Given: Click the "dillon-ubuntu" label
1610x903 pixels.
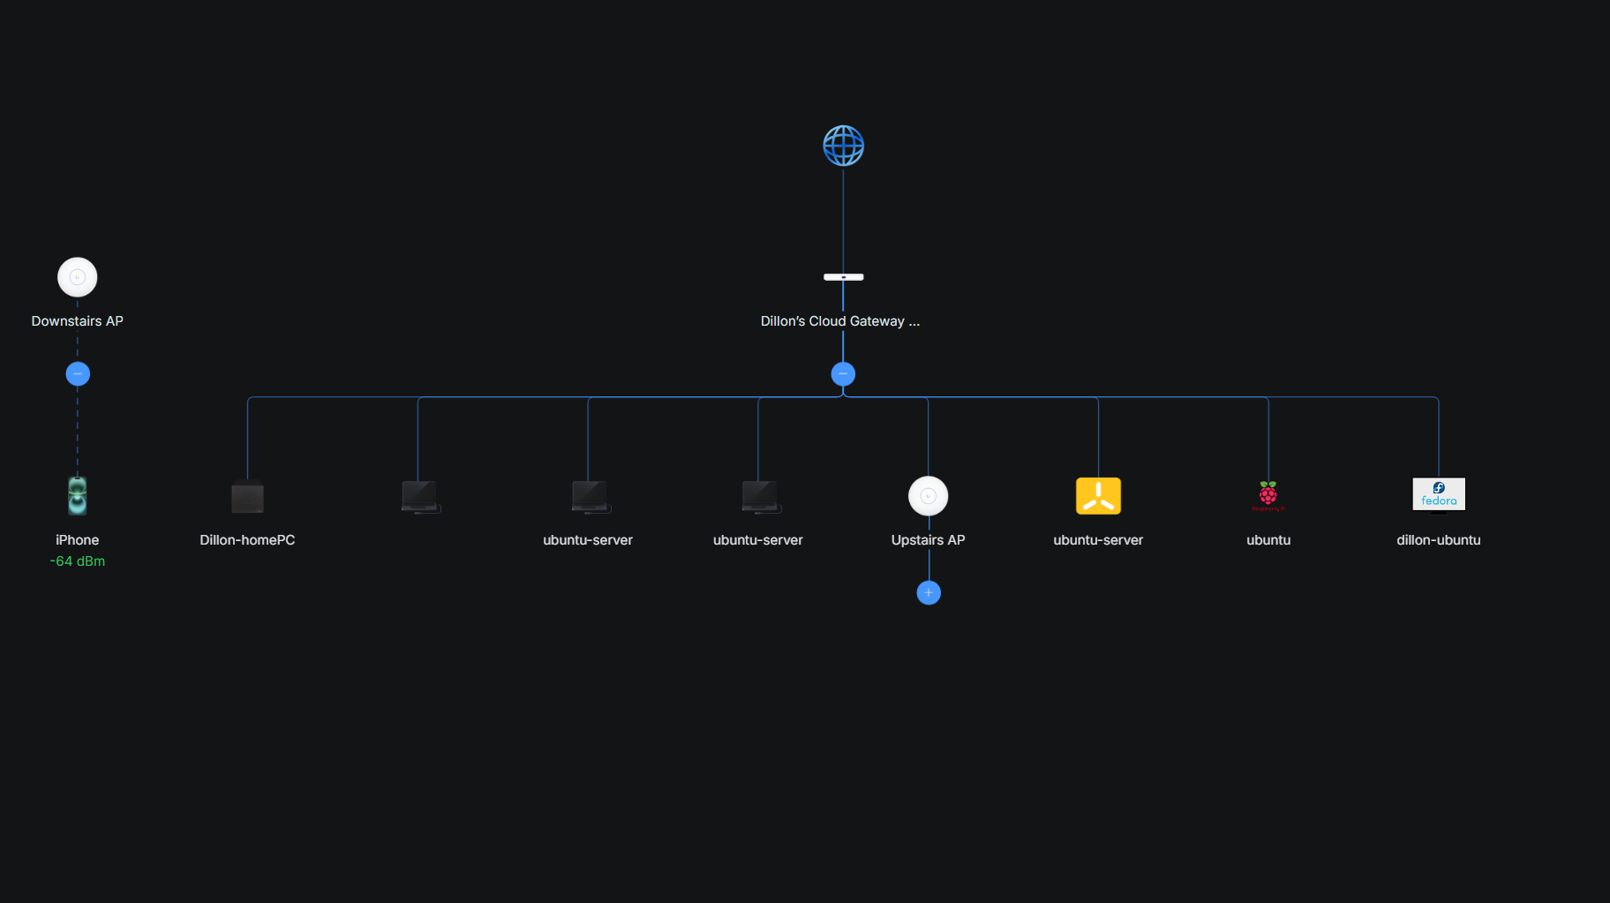Looking at the screenshot, I should point(1439,540).
